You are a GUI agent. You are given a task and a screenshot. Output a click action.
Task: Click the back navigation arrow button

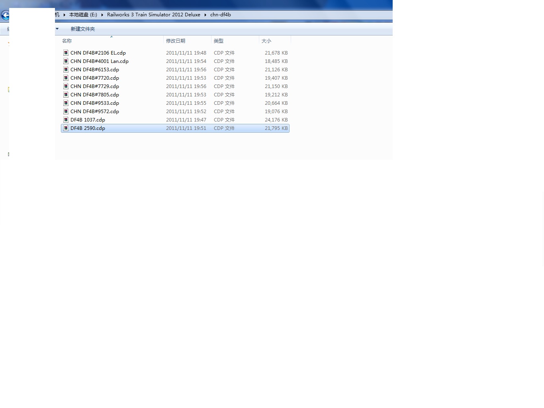tap(5, 16)
